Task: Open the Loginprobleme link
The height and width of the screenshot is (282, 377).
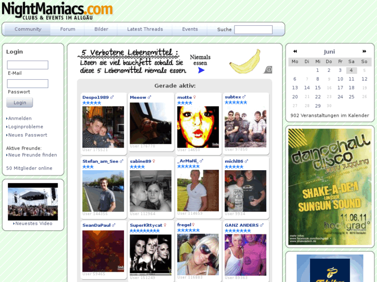Action: click(26, 127)
